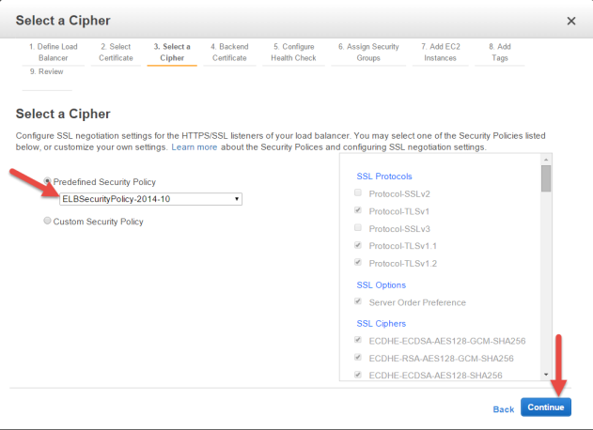Toggle the Protocol-TLSv1 checkbox
The width and height of the screenshot is (593, 430).
358,210
